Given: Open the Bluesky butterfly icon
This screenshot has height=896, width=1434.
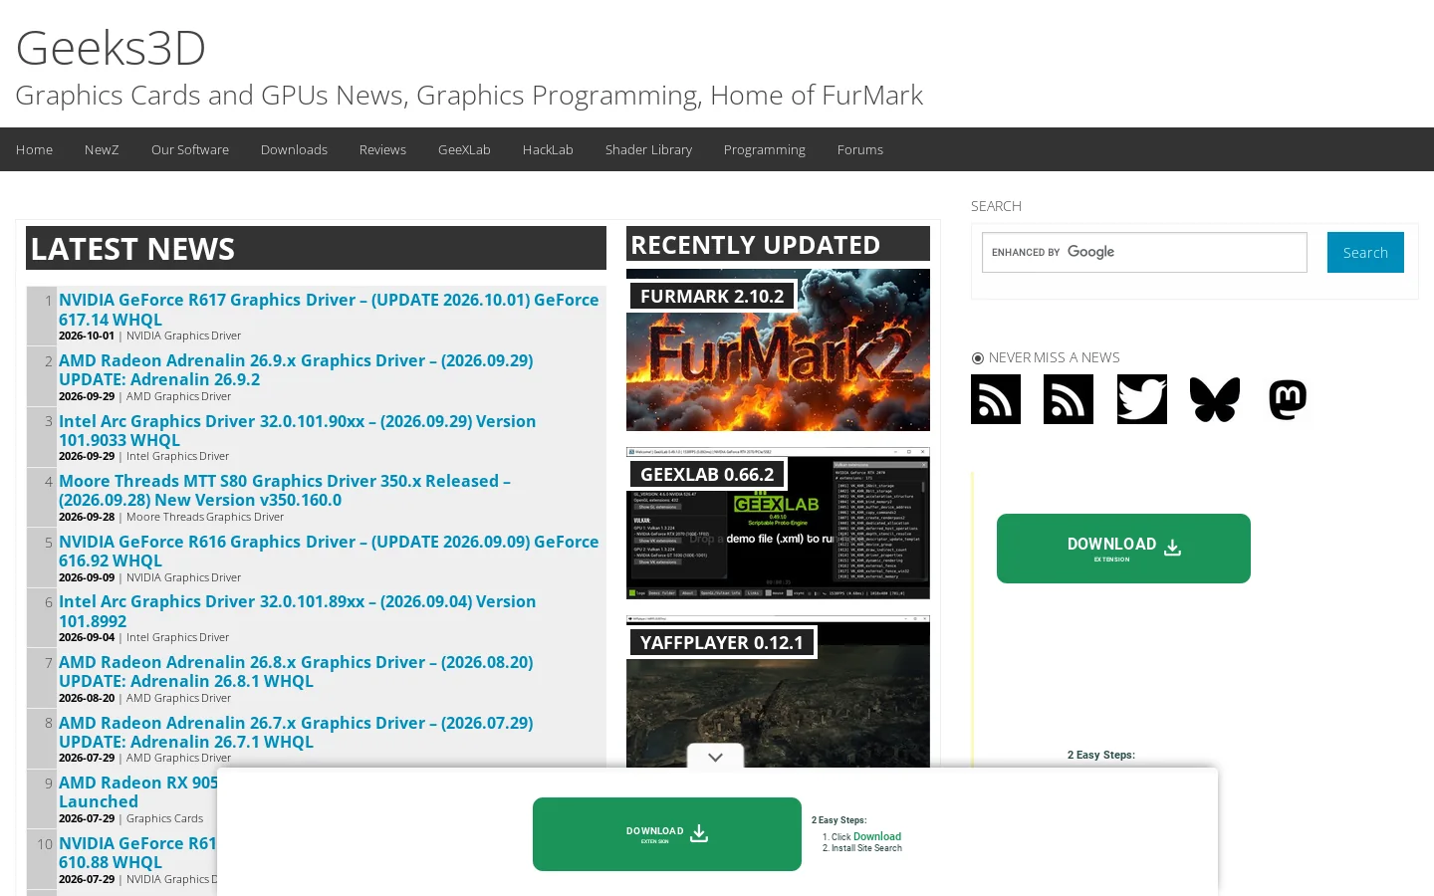Looking at the screenshot, I should tap(1215, 399).
